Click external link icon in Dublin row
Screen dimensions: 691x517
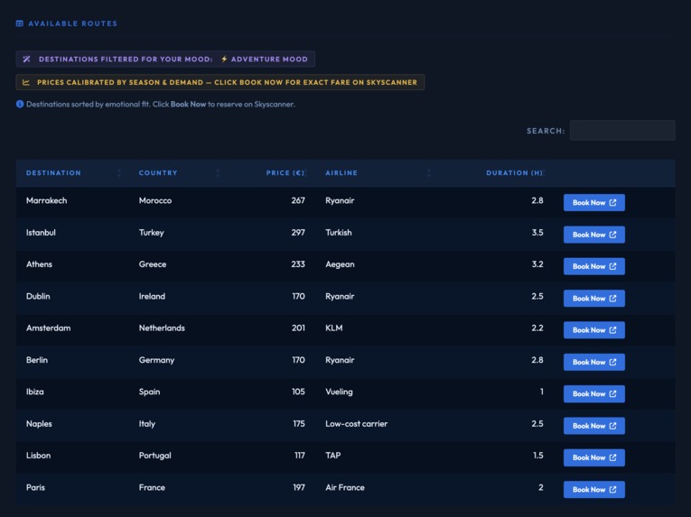click(x=612, y=299)
